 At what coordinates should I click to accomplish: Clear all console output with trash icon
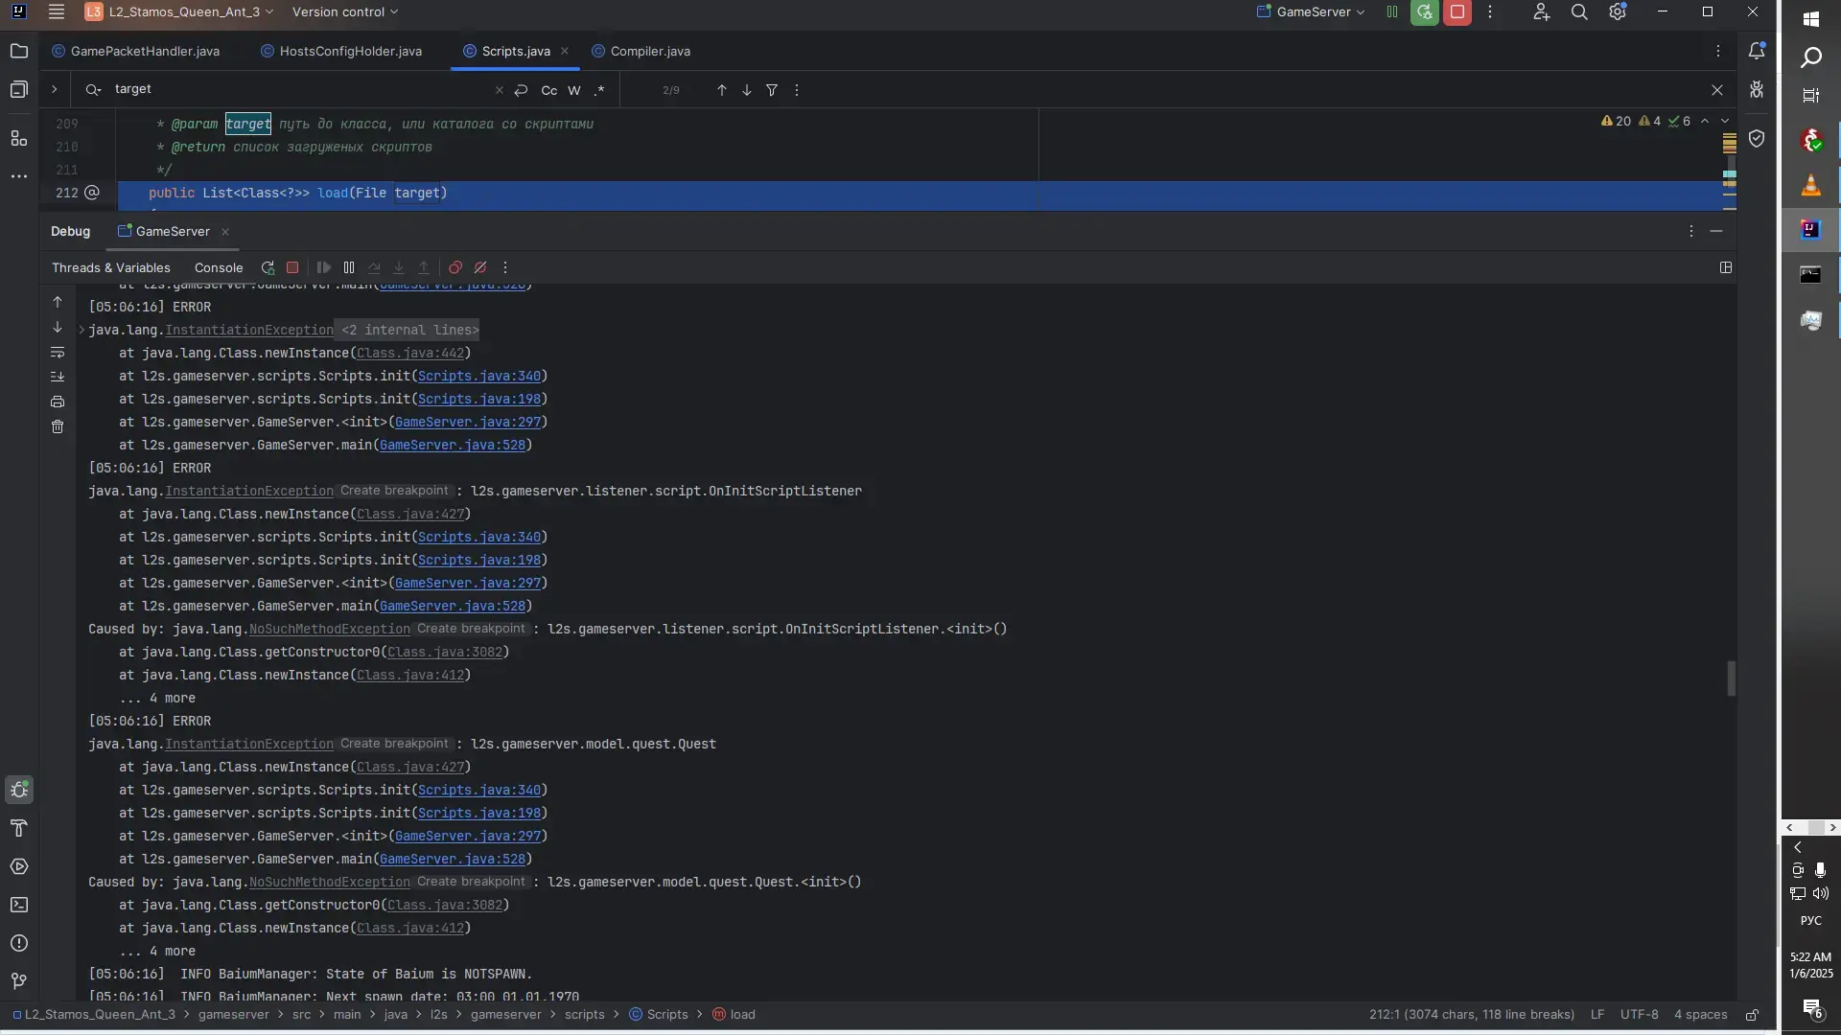pyautogui.click(x=58, y=426)
